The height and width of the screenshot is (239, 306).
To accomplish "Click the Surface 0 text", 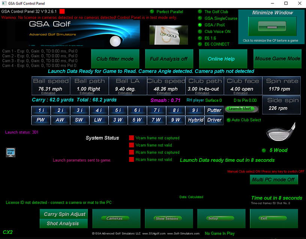I will 213,100.
